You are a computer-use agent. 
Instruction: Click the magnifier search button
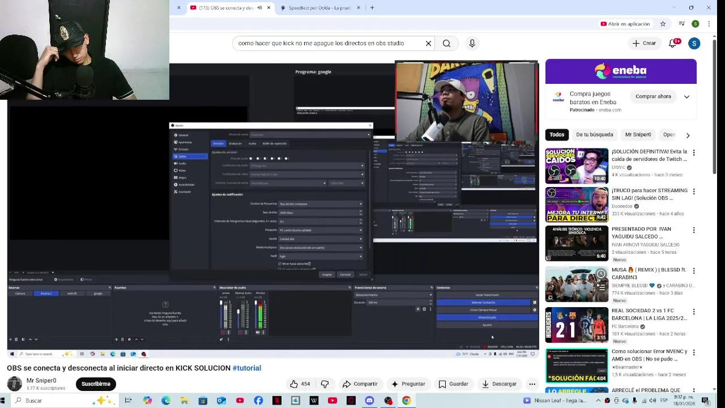446,43
